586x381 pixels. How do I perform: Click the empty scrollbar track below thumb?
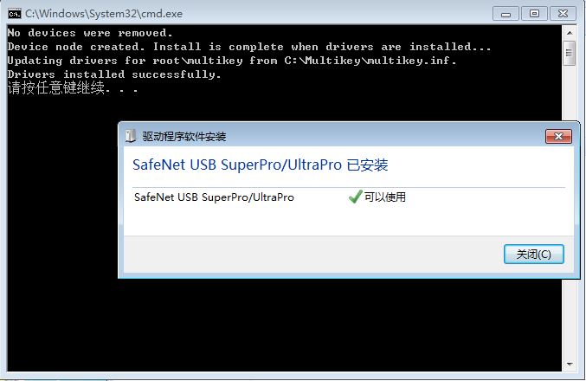coord(570,94)
